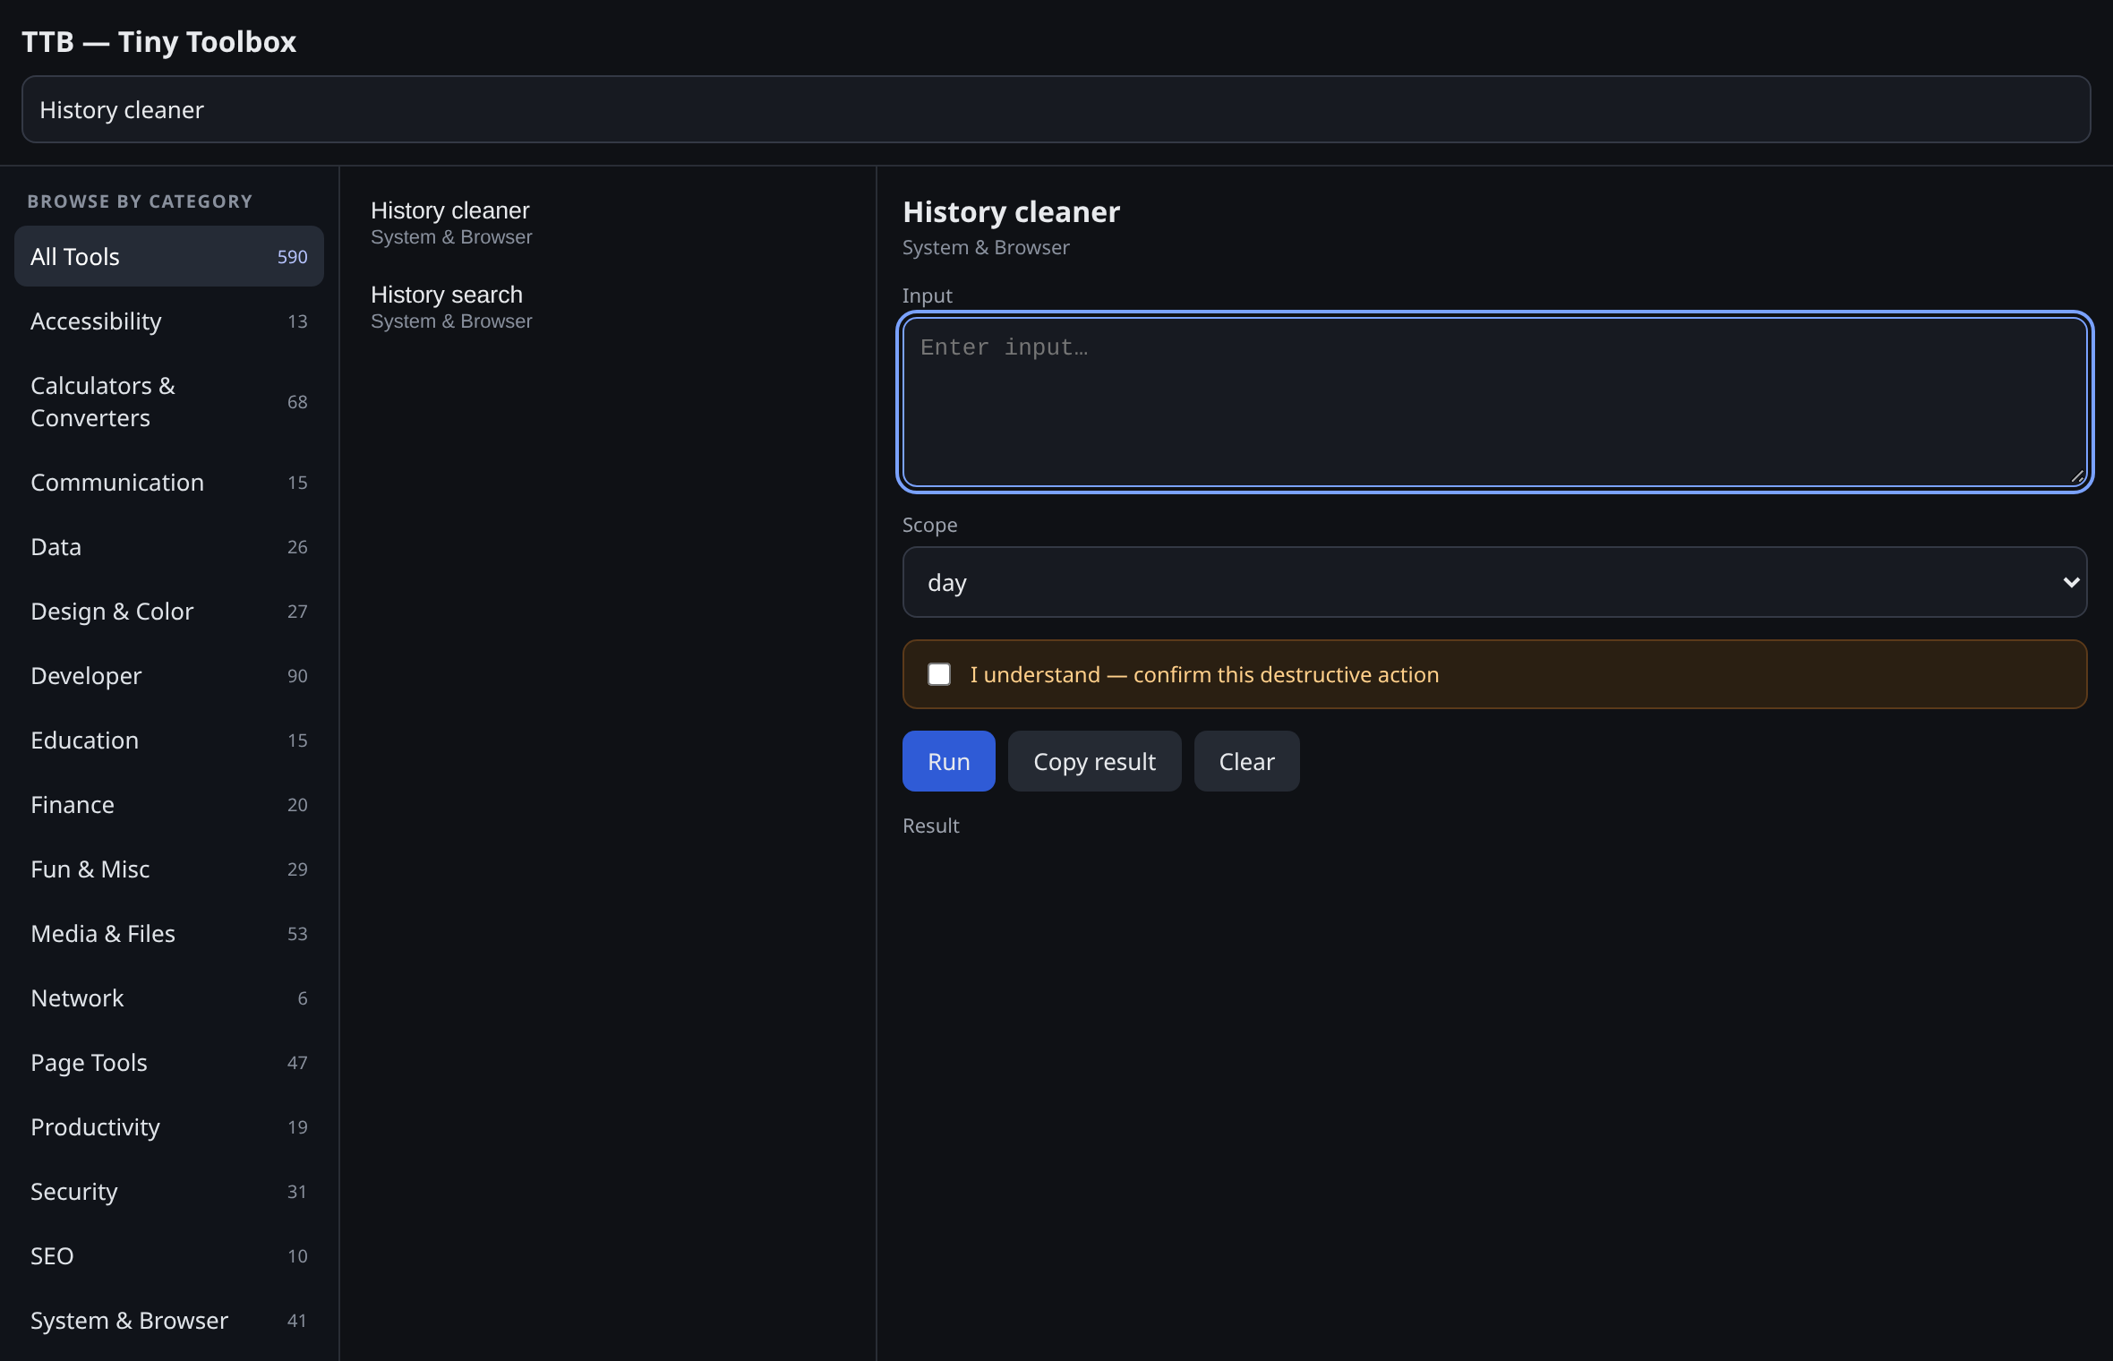This screenshot has width=2113, height=1361.
Task: Click the TTB — Tiny Toolbox title
Action: coord(158,41)
